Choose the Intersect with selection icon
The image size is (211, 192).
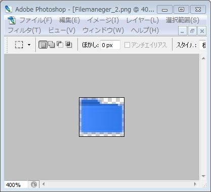click(69, 45)
